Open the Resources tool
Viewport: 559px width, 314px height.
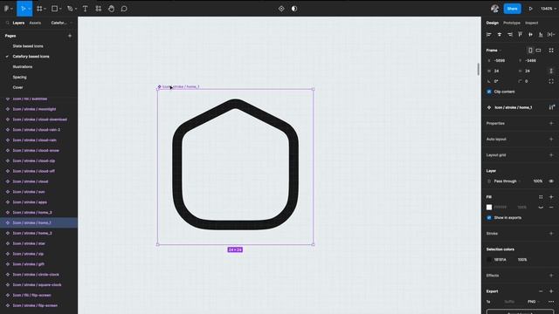(99, 9)
